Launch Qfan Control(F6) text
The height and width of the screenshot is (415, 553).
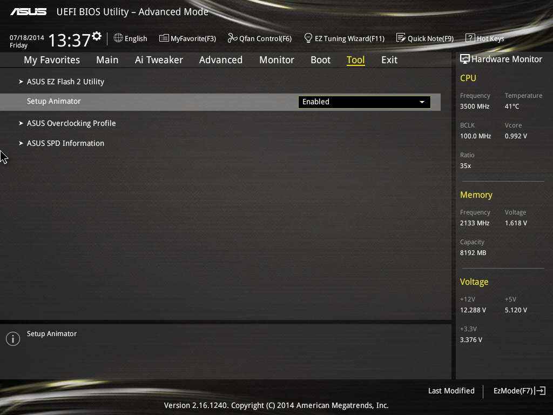[x=266, y=38]
